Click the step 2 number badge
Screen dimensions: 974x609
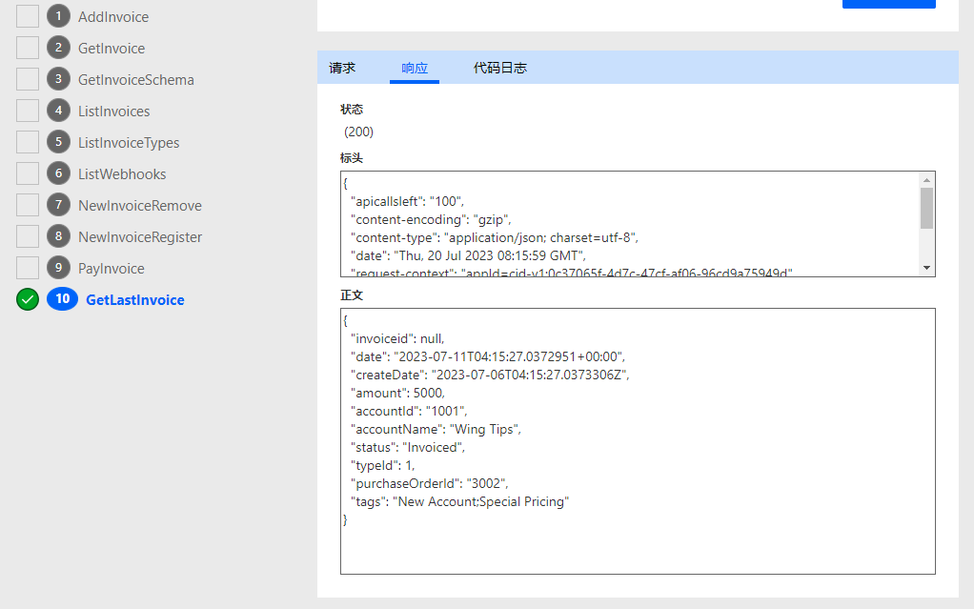(58, 48)
